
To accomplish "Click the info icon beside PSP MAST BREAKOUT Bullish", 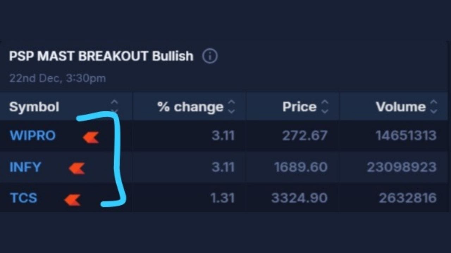I will click(210, 56).
